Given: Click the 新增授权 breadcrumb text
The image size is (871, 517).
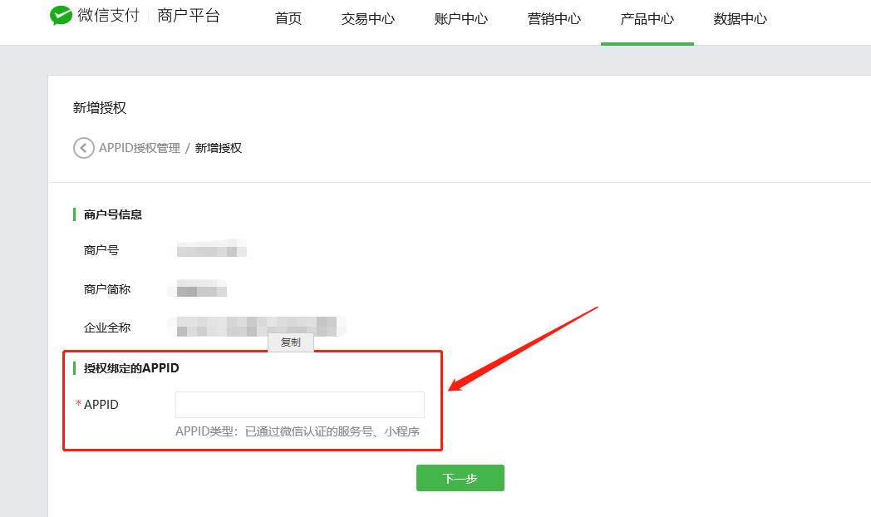Looking at the screenshot, I should coord(219,148).
